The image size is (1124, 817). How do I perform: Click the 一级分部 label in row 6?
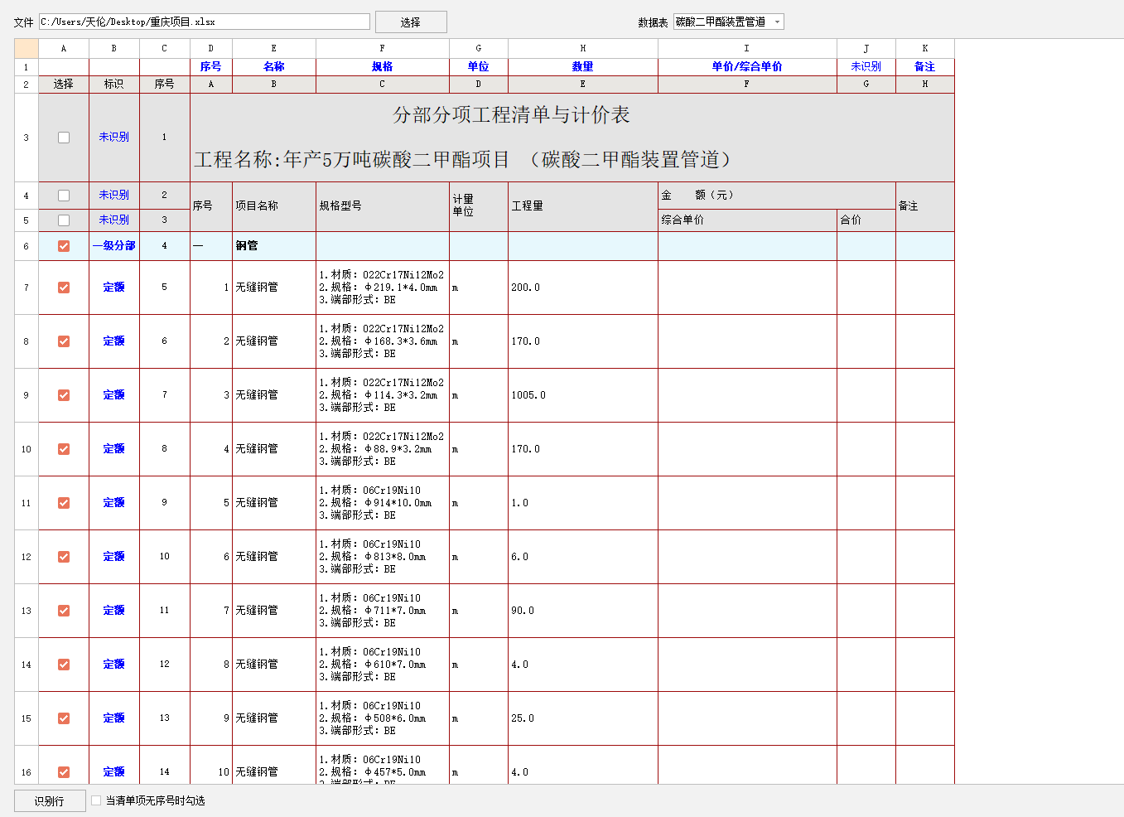[114, 246]
